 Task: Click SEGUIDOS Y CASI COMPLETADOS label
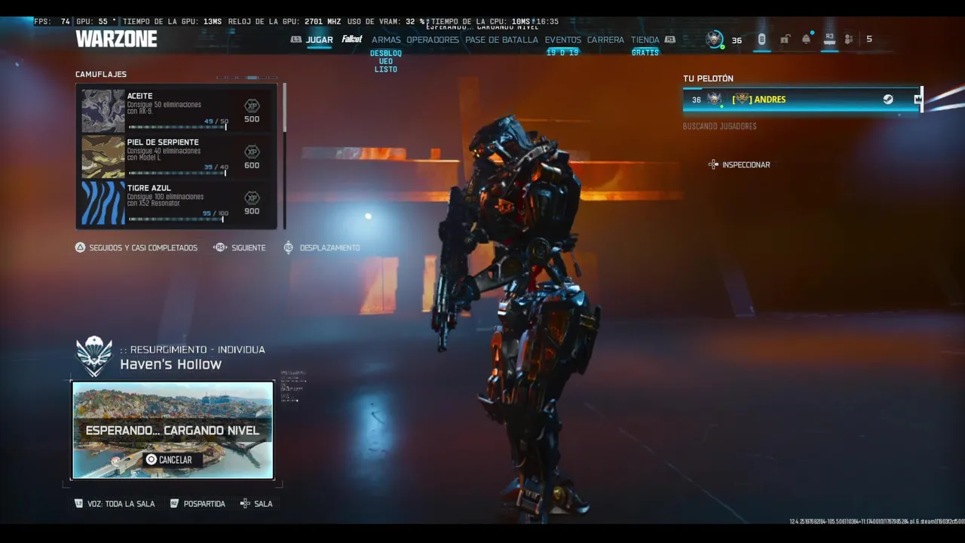(x=143, y=248)
